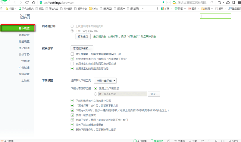
Task: Expand the 网银 dropdown arrow
Action: [x=185, y=9]
